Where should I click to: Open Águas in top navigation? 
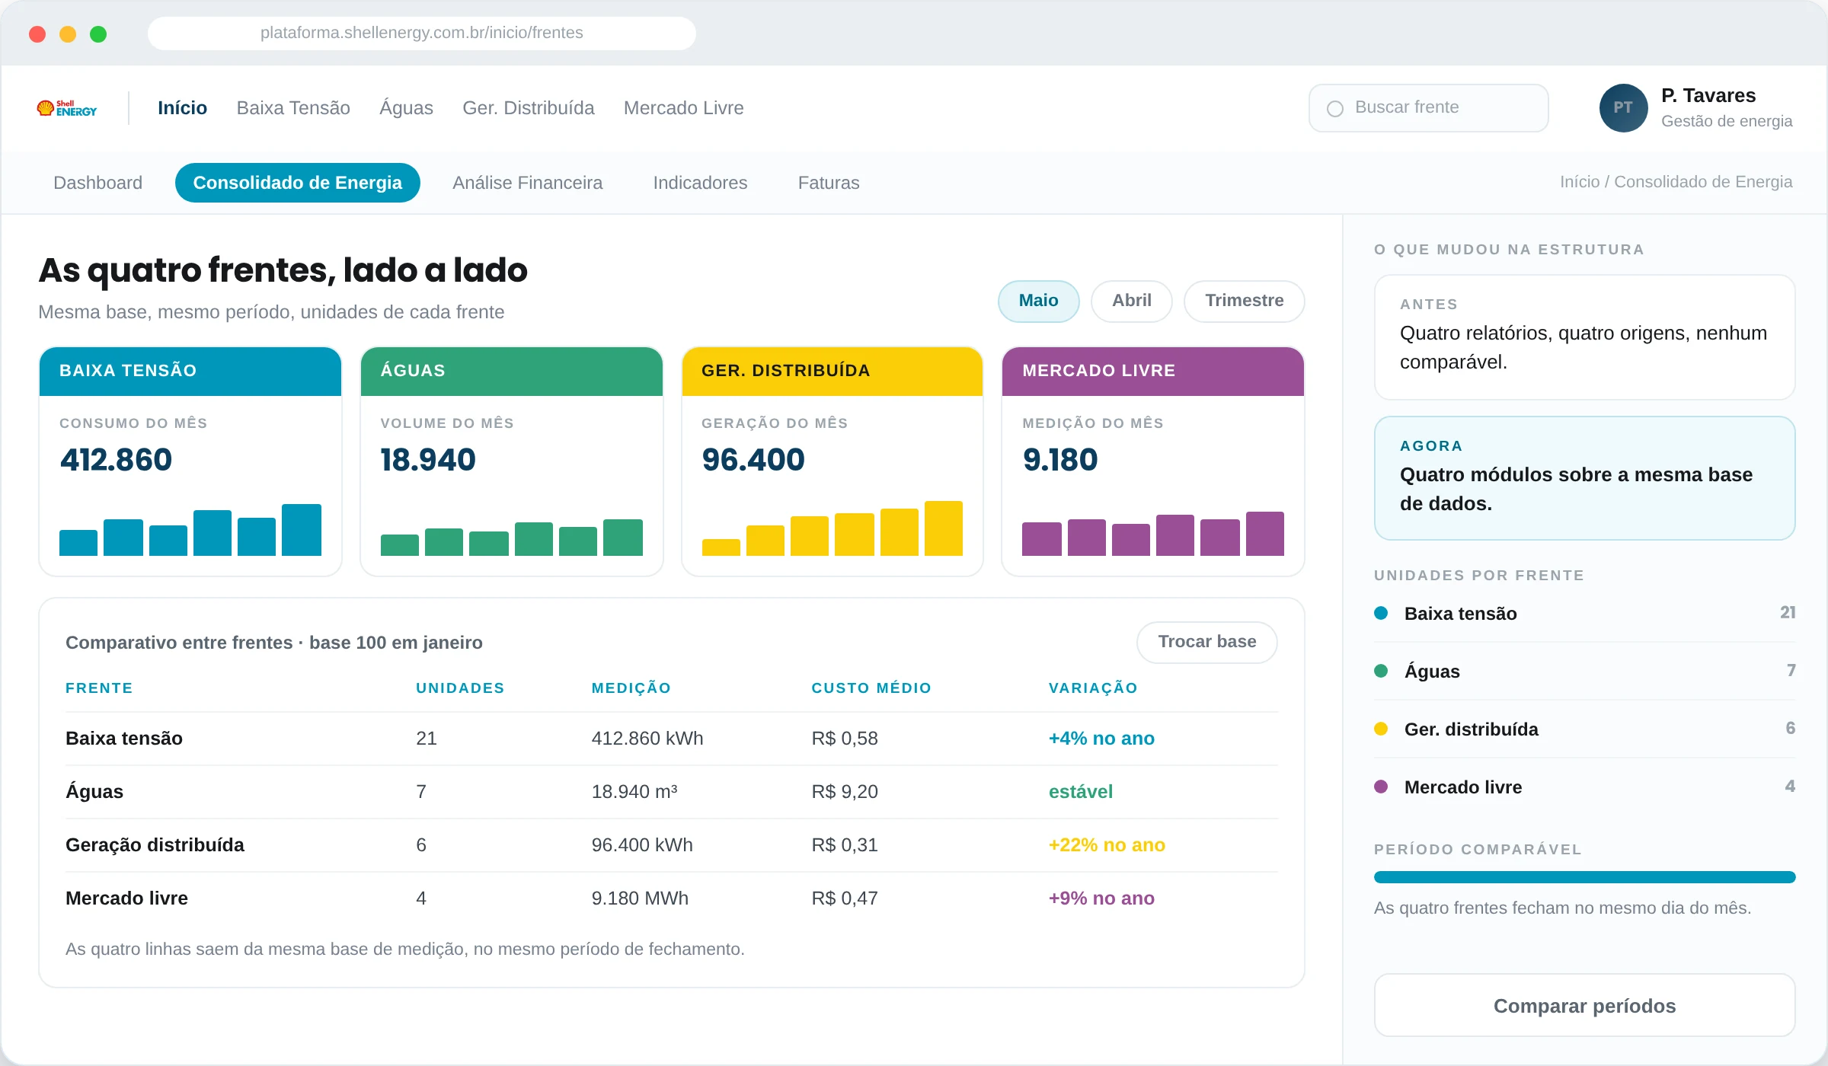[406, 108]
